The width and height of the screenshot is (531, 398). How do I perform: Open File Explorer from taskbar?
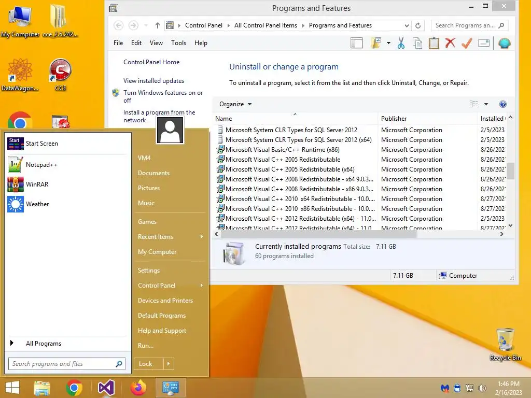tap(41, 388)
